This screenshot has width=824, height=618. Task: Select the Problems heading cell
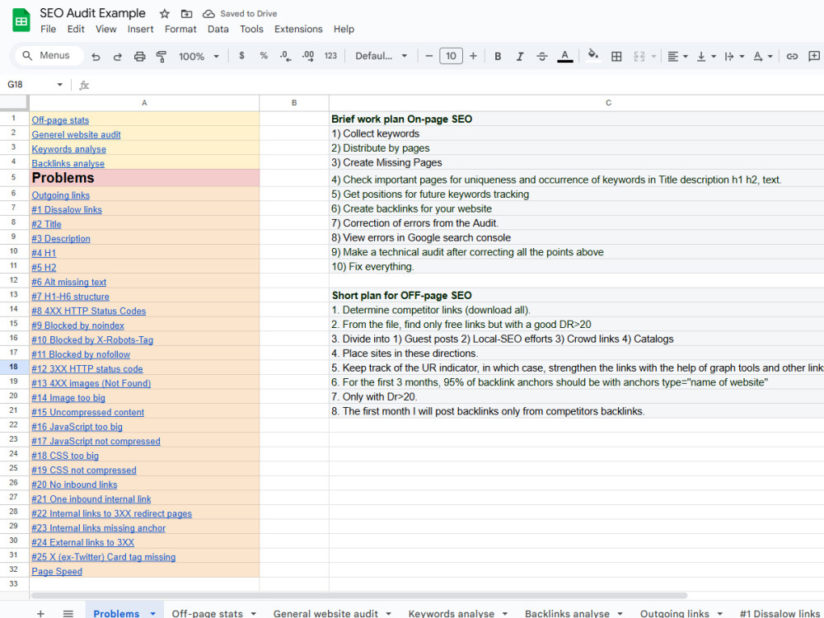[x=144, y=178]
